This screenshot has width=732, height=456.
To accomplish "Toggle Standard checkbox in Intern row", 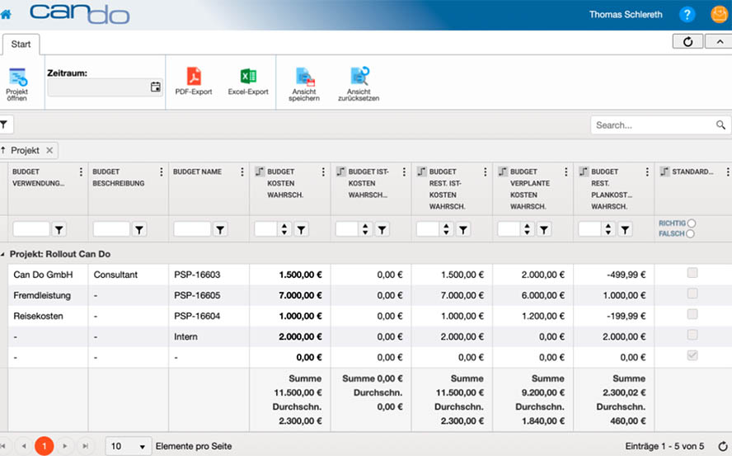I will (692, 335).
